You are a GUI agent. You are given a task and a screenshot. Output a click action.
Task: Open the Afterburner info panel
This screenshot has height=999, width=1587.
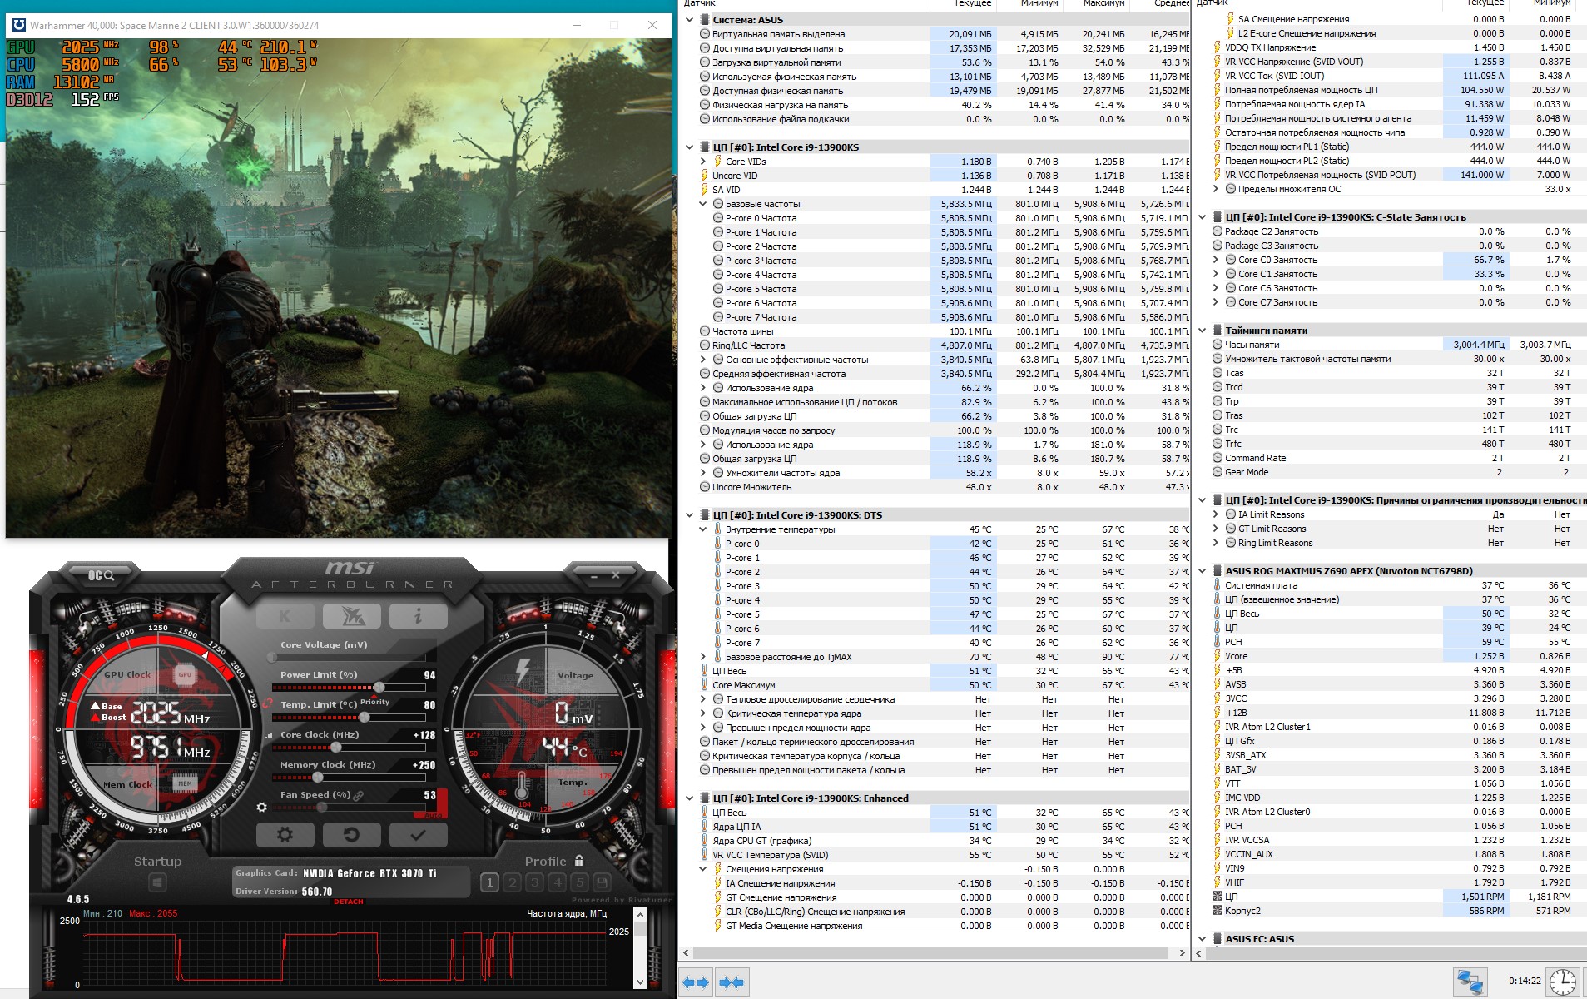(418, 616)
